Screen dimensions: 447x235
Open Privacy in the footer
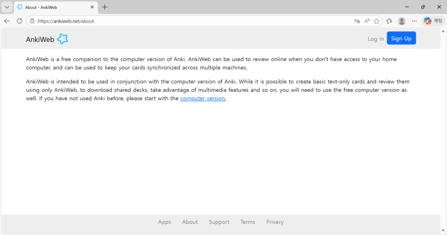(x=275, y=222)
